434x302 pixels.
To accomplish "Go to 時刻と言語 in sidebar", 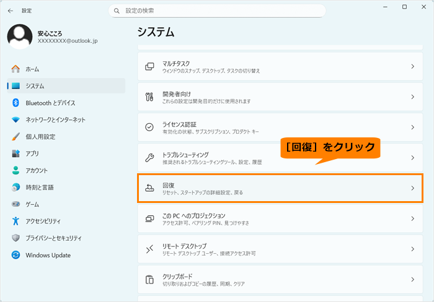I will (40, 188).
